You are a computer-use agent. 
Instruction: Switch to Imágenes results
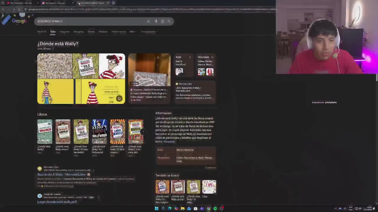(x=64, y=32)
